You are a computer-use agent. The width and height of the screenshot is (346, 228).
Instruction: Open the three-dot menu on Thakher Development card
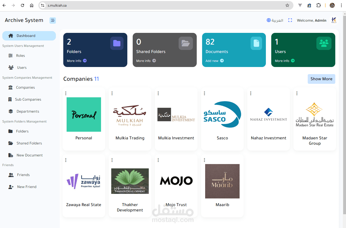[x=112, y=160]
